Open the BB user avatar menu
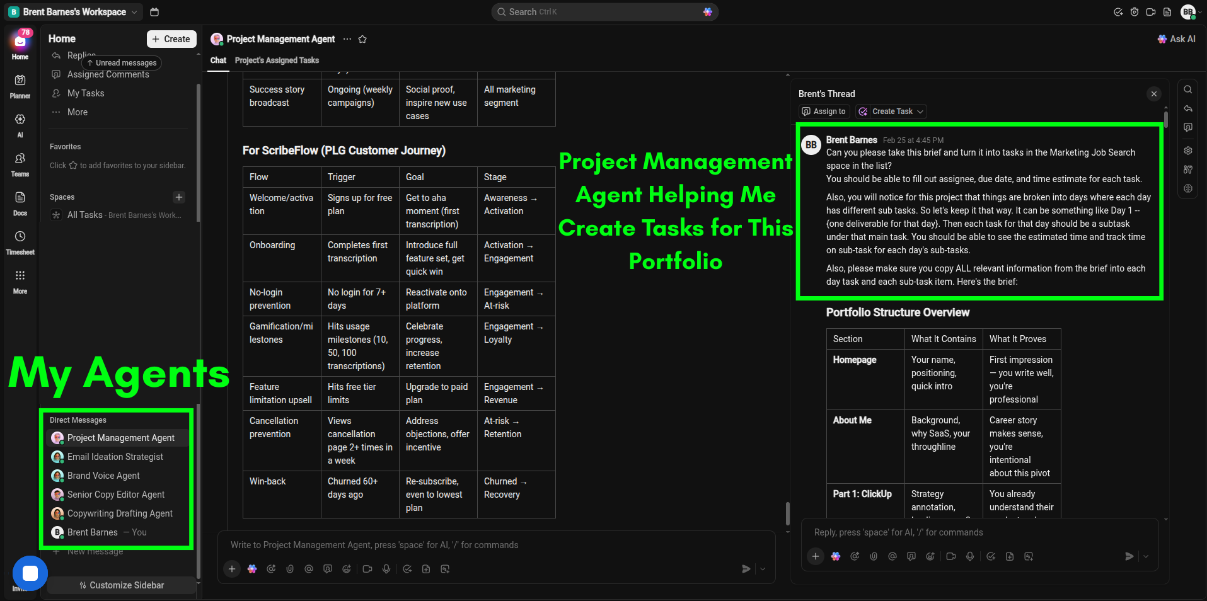The width and height of the screenshot is (1207, 601). pos(1188,12)
